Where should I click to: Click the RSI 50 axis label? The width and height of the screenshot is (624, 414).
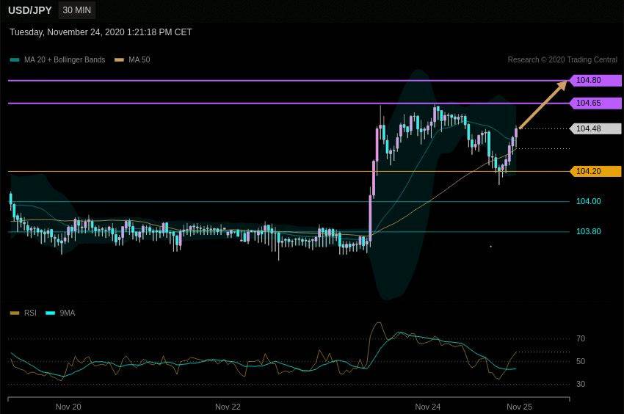[x=581, y=361]
